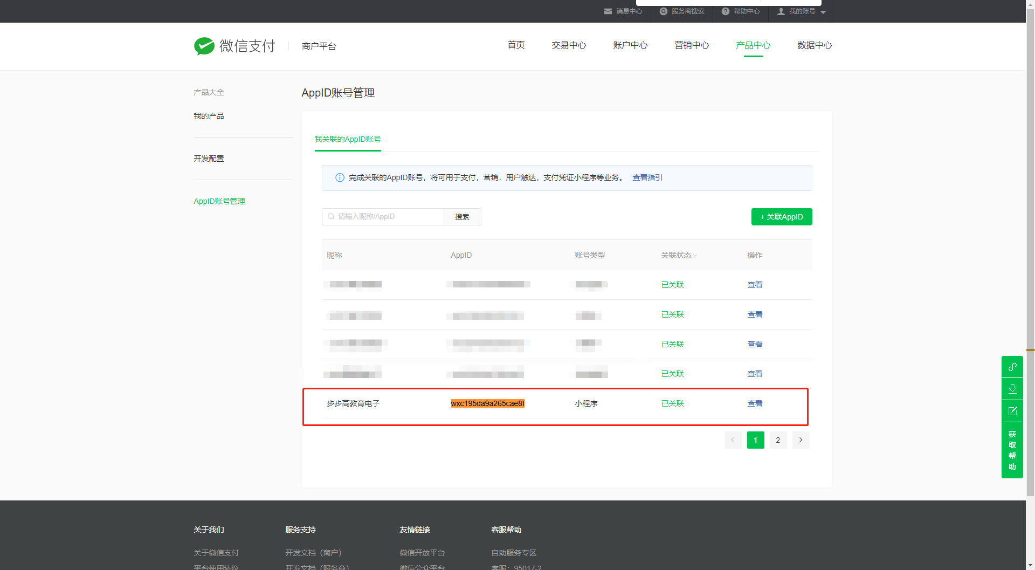Click the 友情链接 footer heading
The image size is (1035, 570).
[x=415, y=530]
